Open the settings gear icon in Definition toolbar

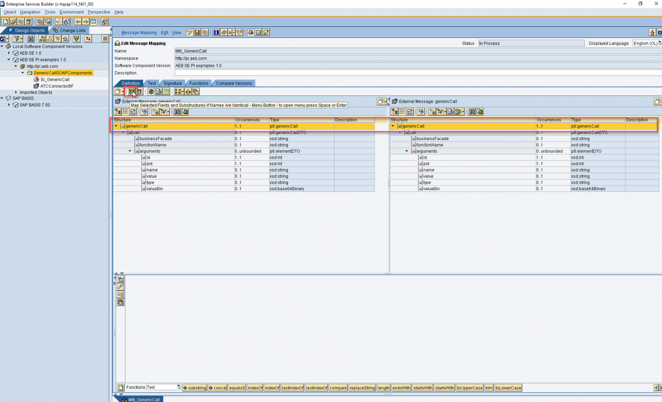pos(150,91)
